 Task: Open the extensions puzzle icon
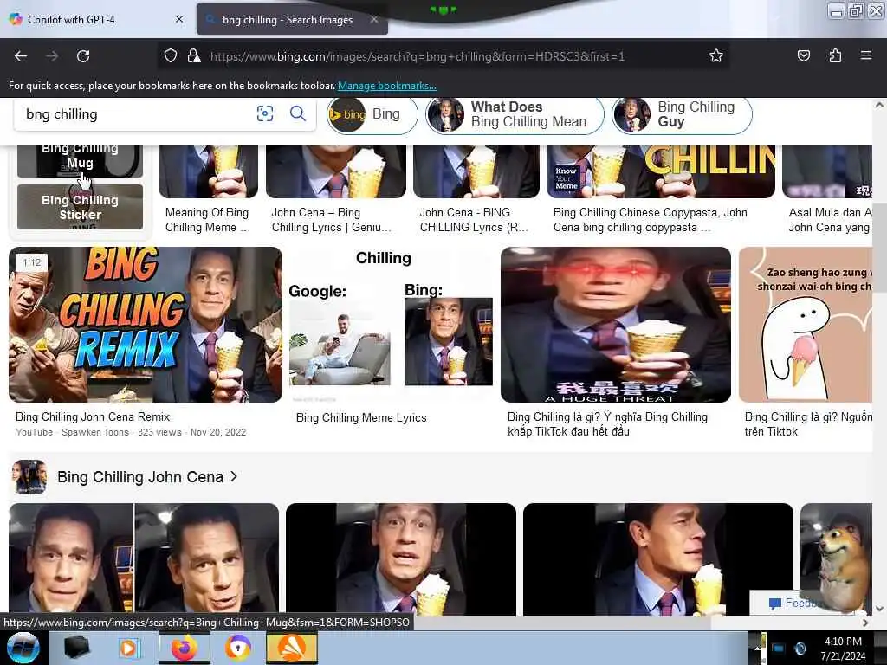835,56
